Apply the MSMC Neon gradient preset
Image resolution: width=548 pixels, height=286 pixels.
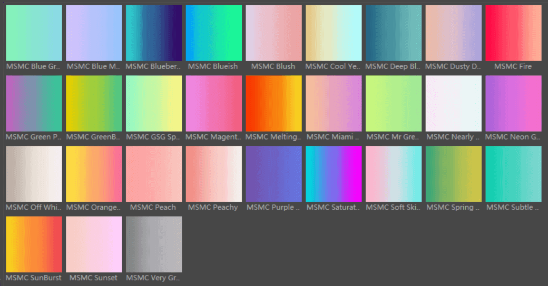coord(513,103)
